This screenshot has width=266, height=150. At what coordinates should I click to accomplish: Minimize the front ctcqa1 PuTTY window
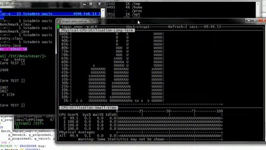[x=249, y=20]
